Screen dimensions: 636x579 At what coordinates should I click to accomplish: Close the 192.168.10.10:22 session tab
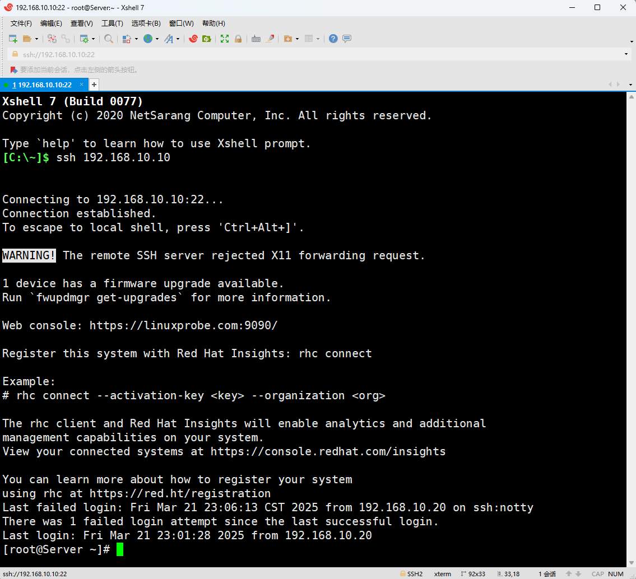[x=81, y=85]
